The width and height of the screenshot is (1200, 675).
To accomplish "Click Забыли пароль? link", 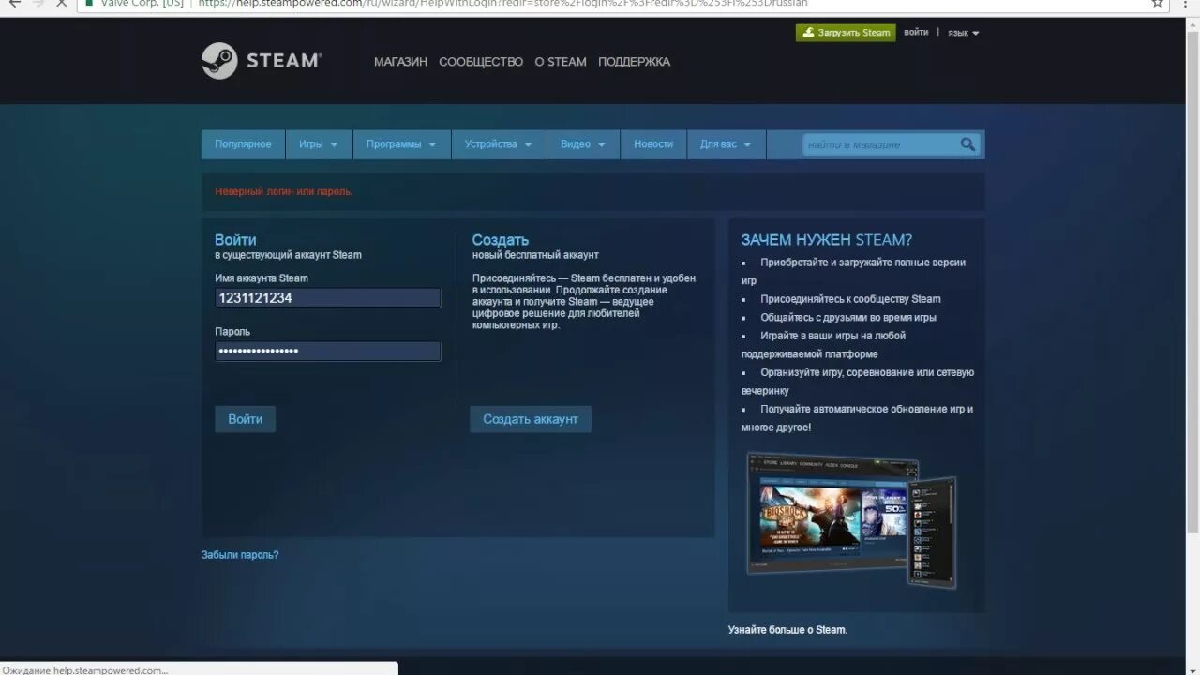I will click(x=240, y=555).
